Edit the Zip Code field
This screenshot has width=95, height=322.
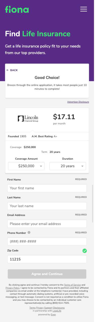(47, 259)
